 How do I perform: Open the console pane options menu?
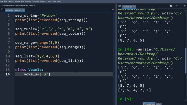[185, 6]
